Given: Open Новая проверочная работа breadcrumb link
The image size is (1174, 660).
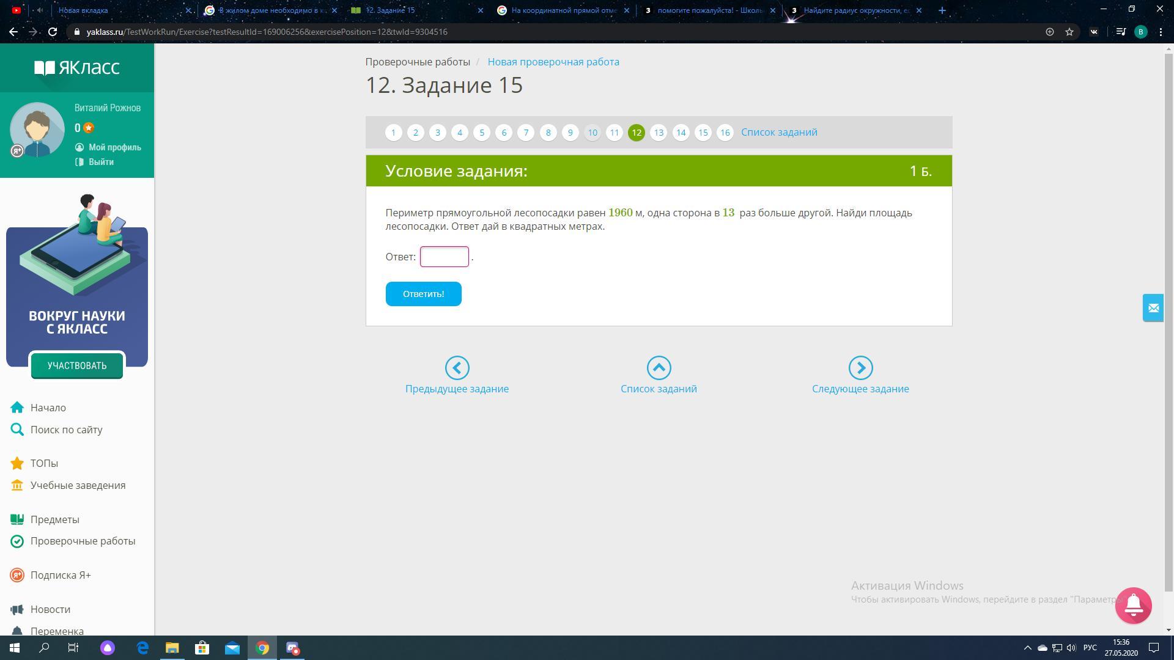Looking at the screenshot, I should pos(553,62).
